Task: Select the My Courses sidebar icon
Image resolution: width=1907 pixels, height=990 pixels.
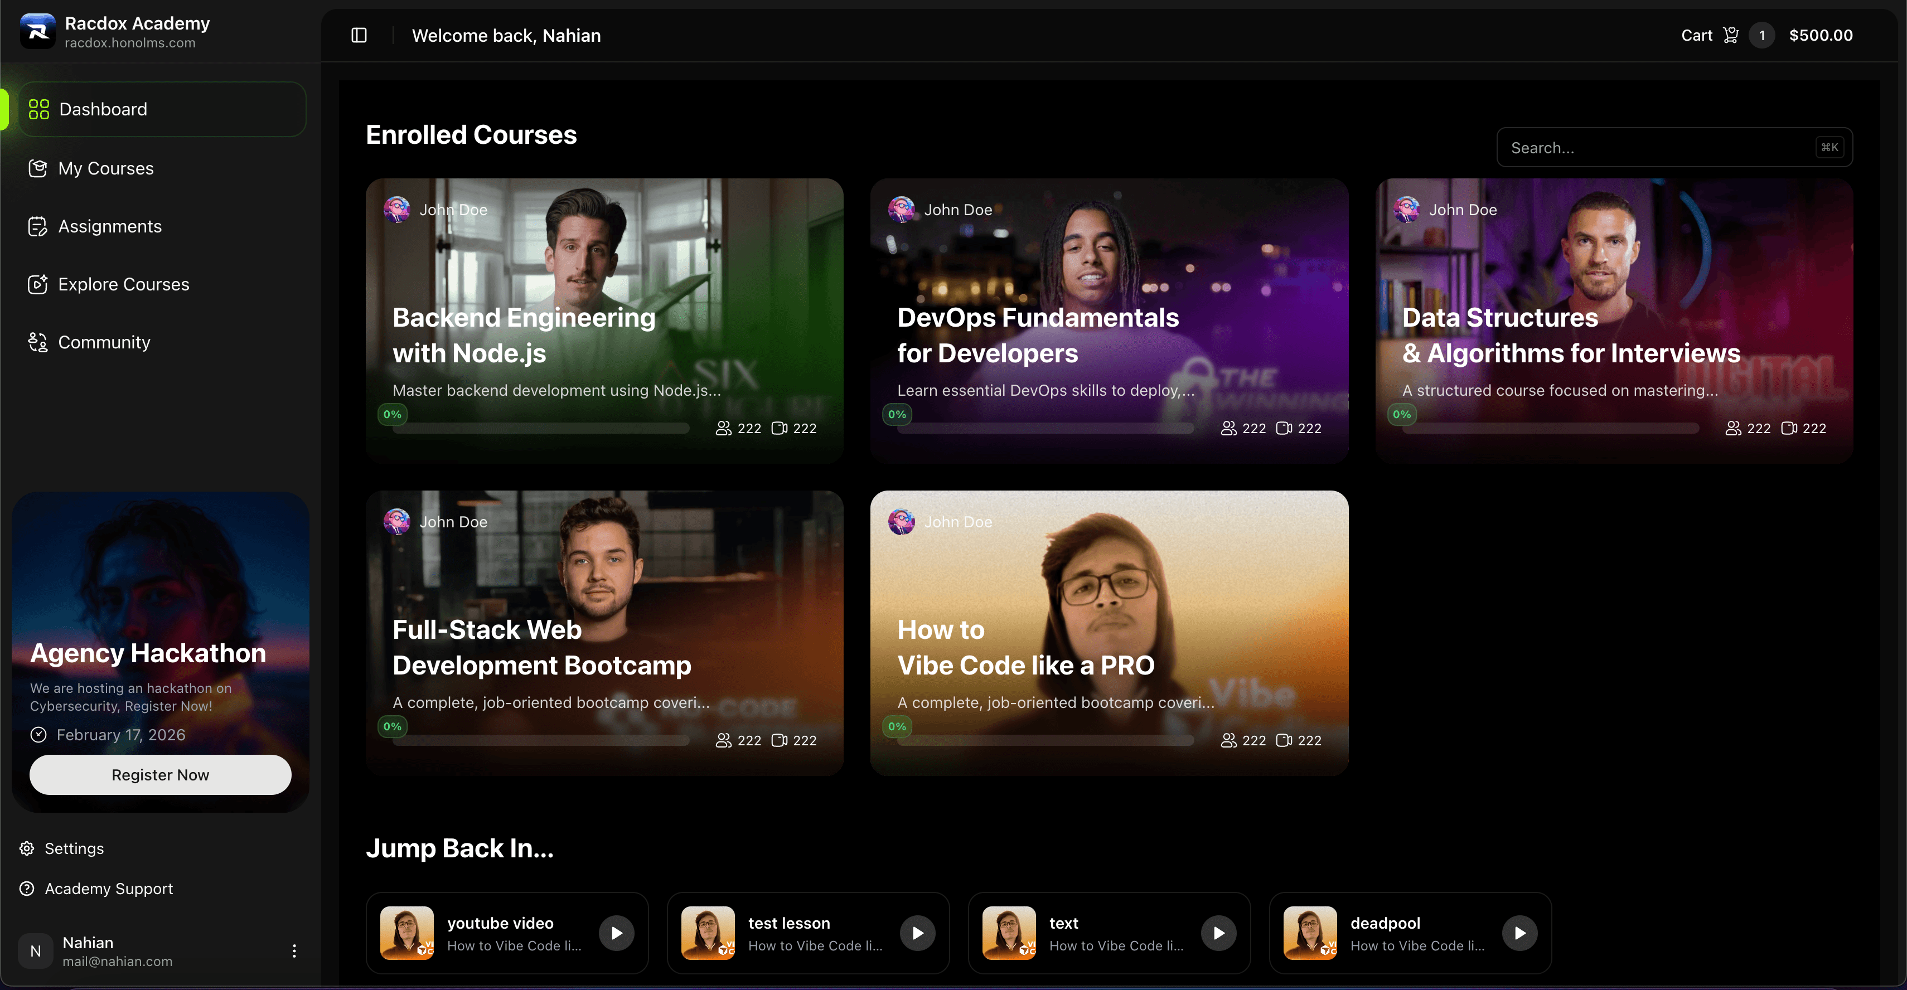Action: coord(38,168)
